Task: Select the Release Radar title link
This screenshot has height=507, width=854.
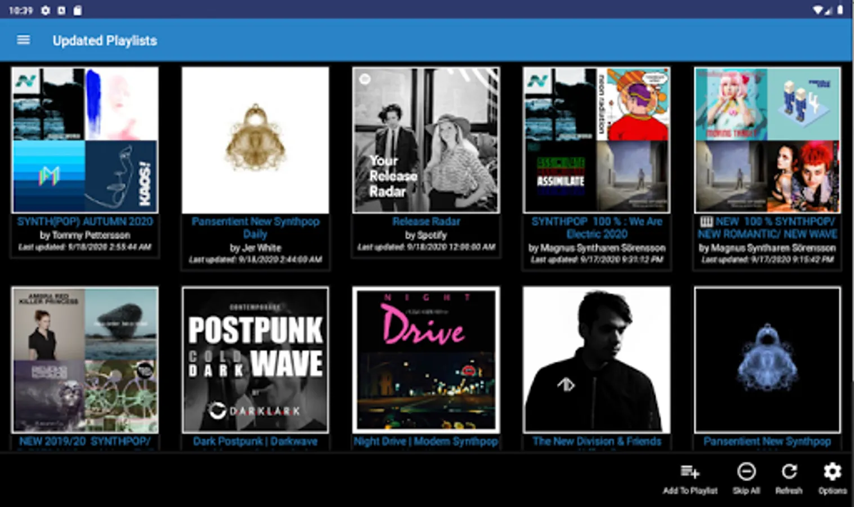Action: tap(426, 221)
